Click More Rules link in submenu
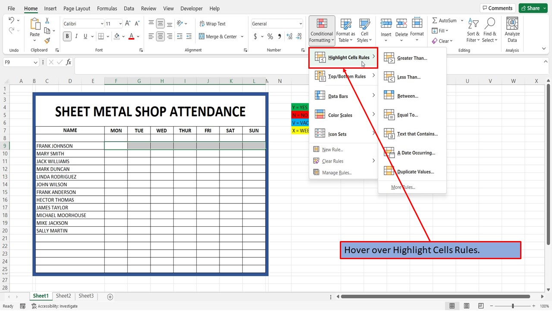This screenshot has height=311, width=552. pyautogui.click(x=403, y=187)
